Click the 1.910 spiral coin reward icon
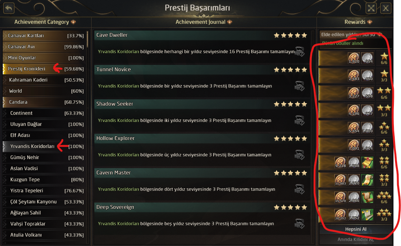The image size is (401, 246). [354, 58]
